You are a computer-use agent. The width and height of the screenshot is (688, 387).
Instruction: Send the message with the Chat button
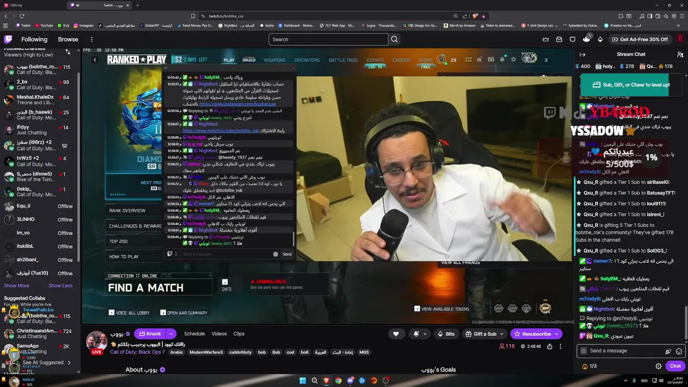[675, 366]
